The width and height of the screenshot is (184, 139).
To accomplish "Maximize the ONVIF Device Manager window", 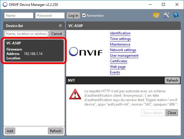I will point(163,4).
